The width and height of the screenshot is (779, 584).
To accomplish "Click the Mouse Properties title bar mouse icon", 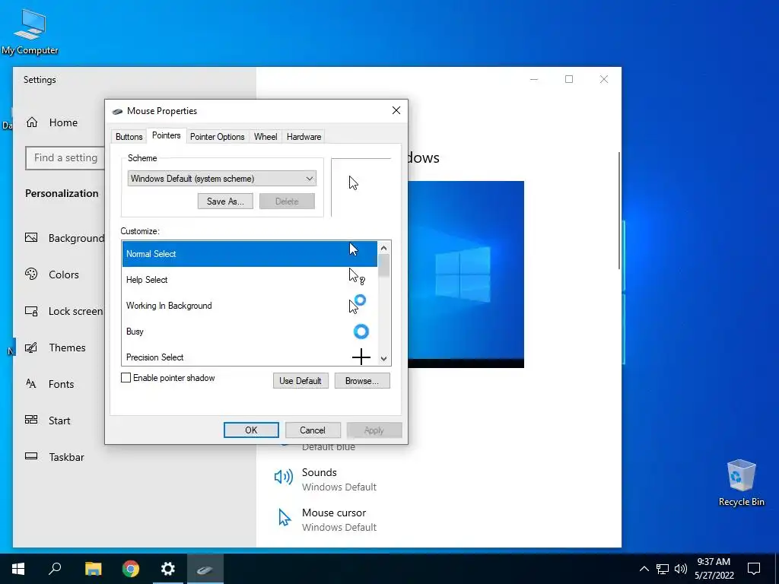I will 117,111.
